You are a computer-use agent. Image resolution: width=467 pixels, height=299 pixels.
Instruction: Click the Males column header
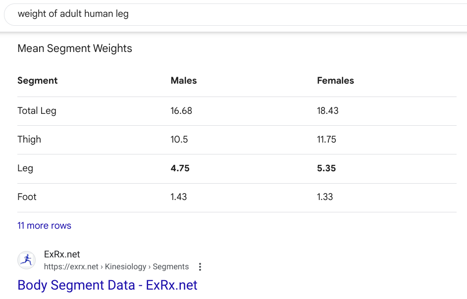pos(183,80)
